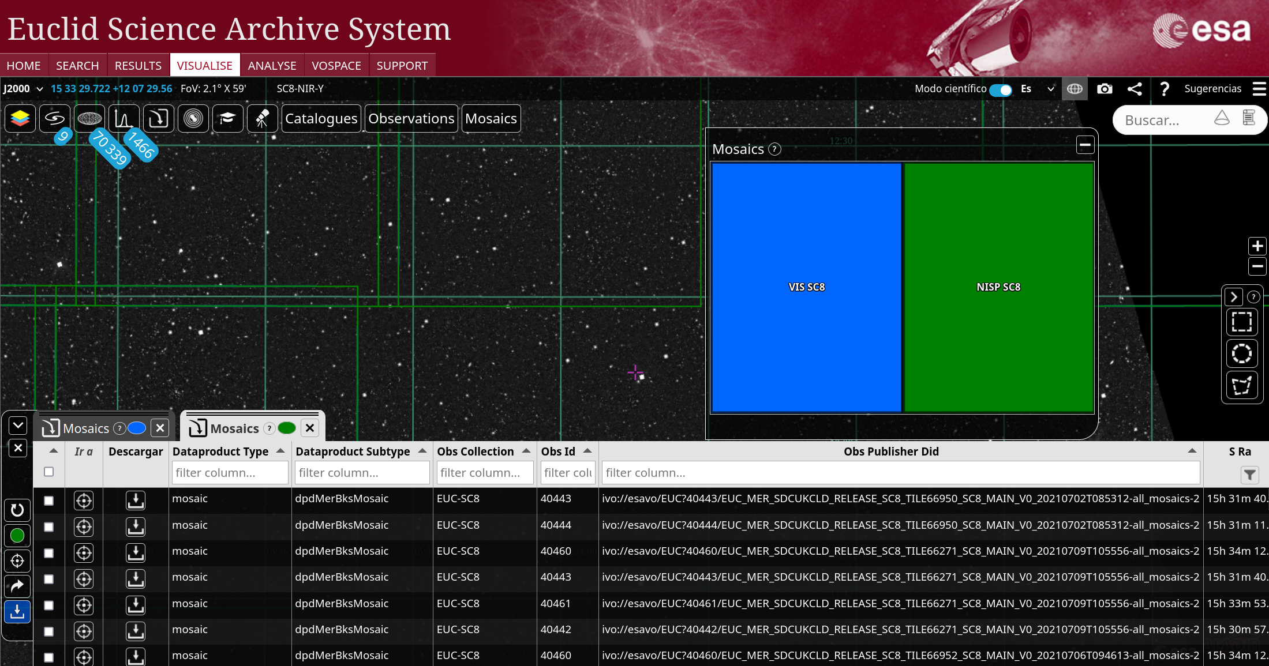Click the blue download table icon
Image resolution: width=1269 pixels, height=666 pixels.
point(17,611)
